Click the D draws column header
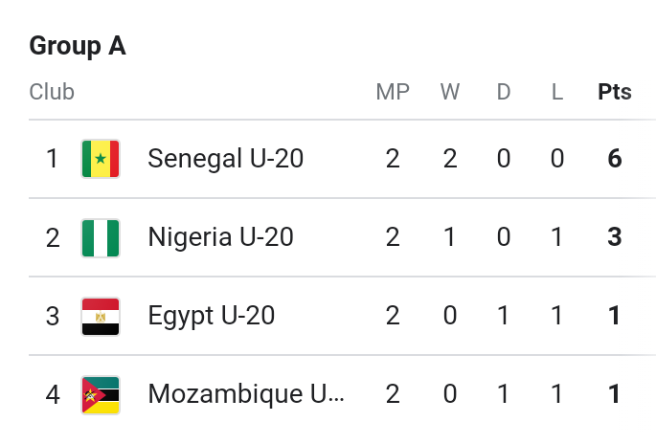Image resolution: width=656 pixels, height=444 pixels. 504,92
